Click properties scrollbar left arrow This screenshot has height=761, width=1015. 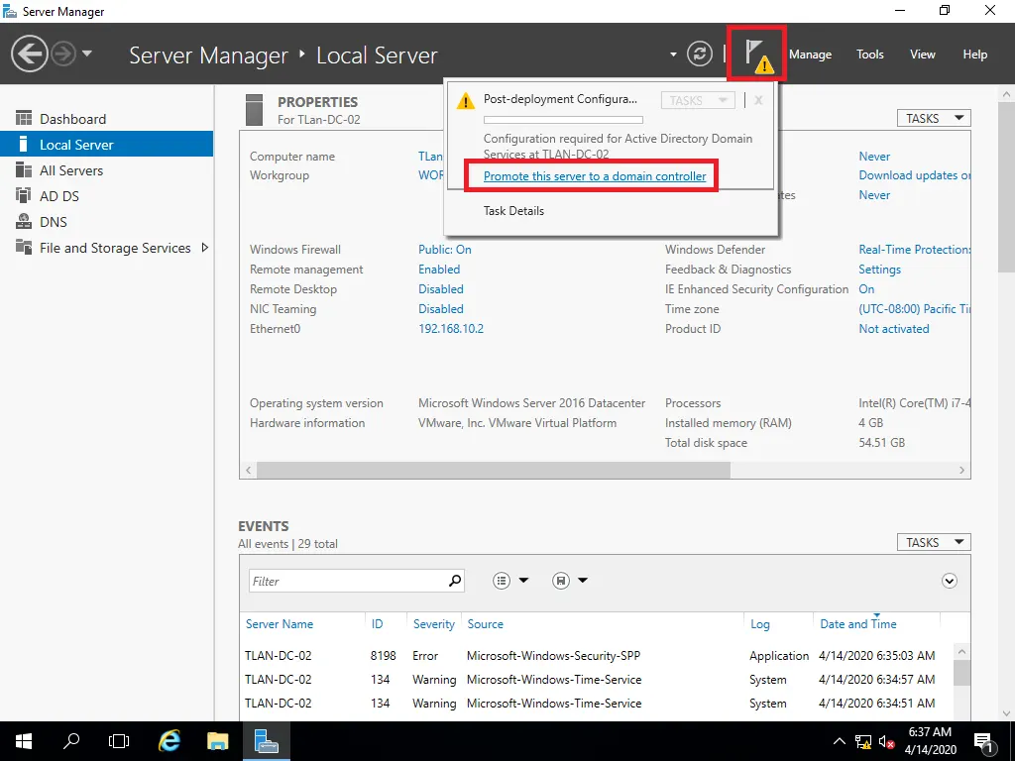click(249, 471)
